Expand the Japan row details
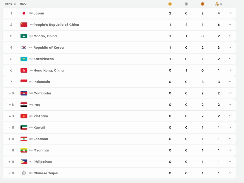Screen dimensions: 244x183 point(230,13)
